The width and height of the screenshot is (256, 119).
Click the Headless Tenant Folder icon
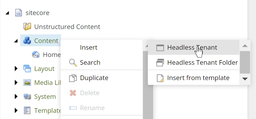pos(160,63)
